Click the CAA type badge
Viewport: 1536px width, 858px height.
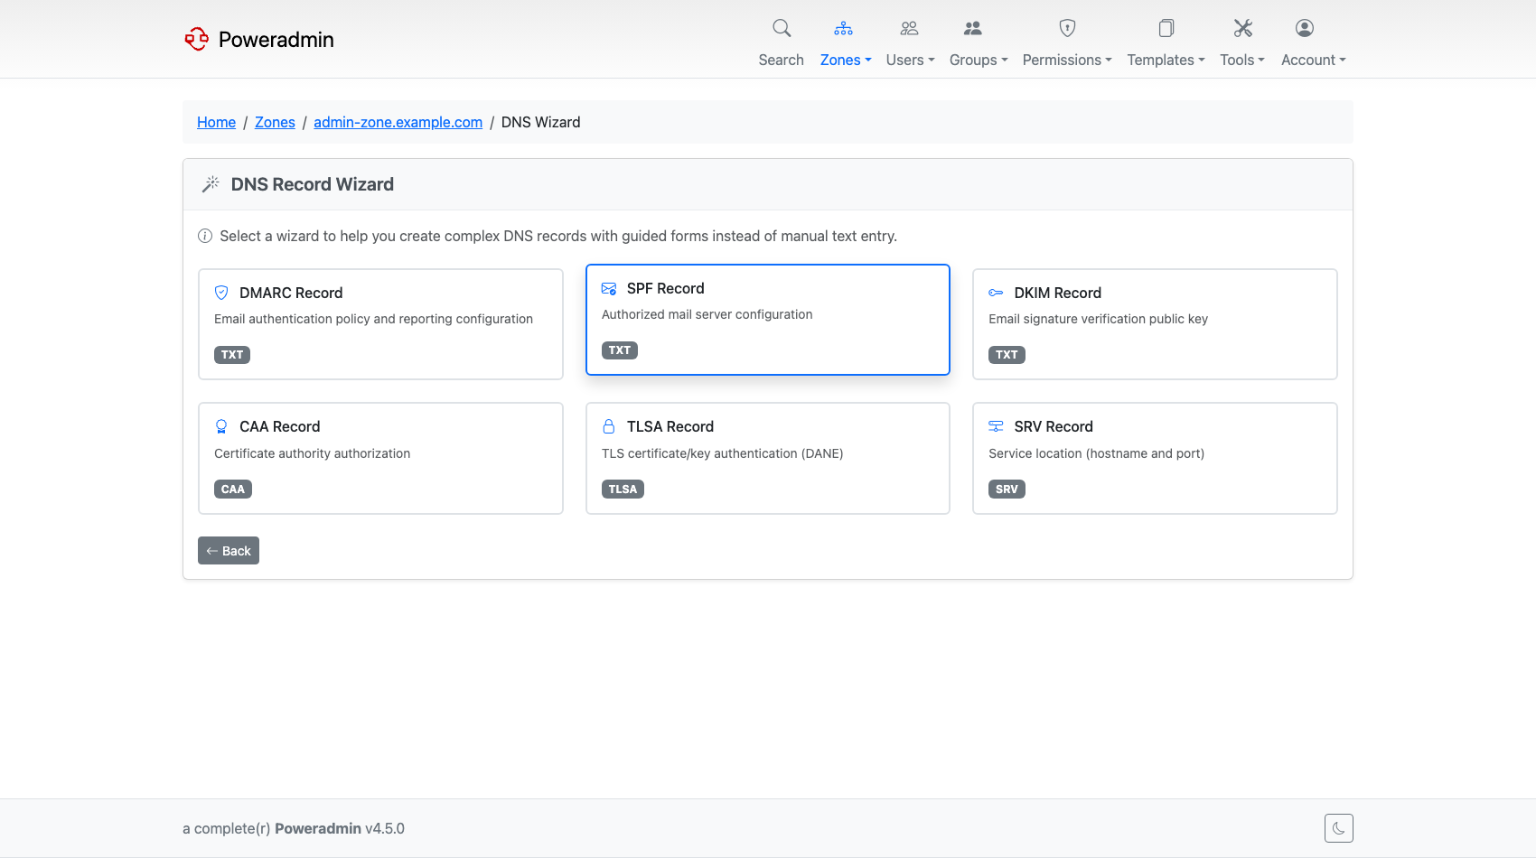coord(233,490)
